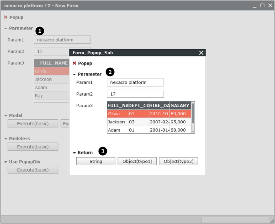
Task: Click Execute(basic) under Use PopupDiv
Action: [x=33, y=170]
